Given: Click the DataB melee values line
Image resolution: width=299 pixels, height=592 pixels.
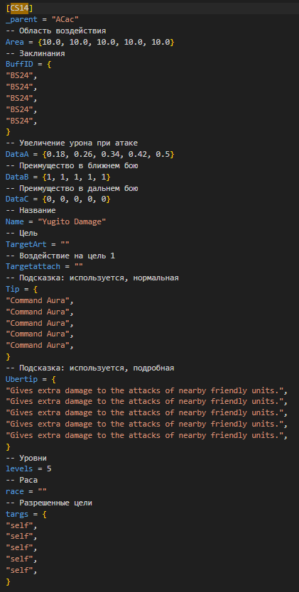Looking at the screenshot, I should 58,177.
